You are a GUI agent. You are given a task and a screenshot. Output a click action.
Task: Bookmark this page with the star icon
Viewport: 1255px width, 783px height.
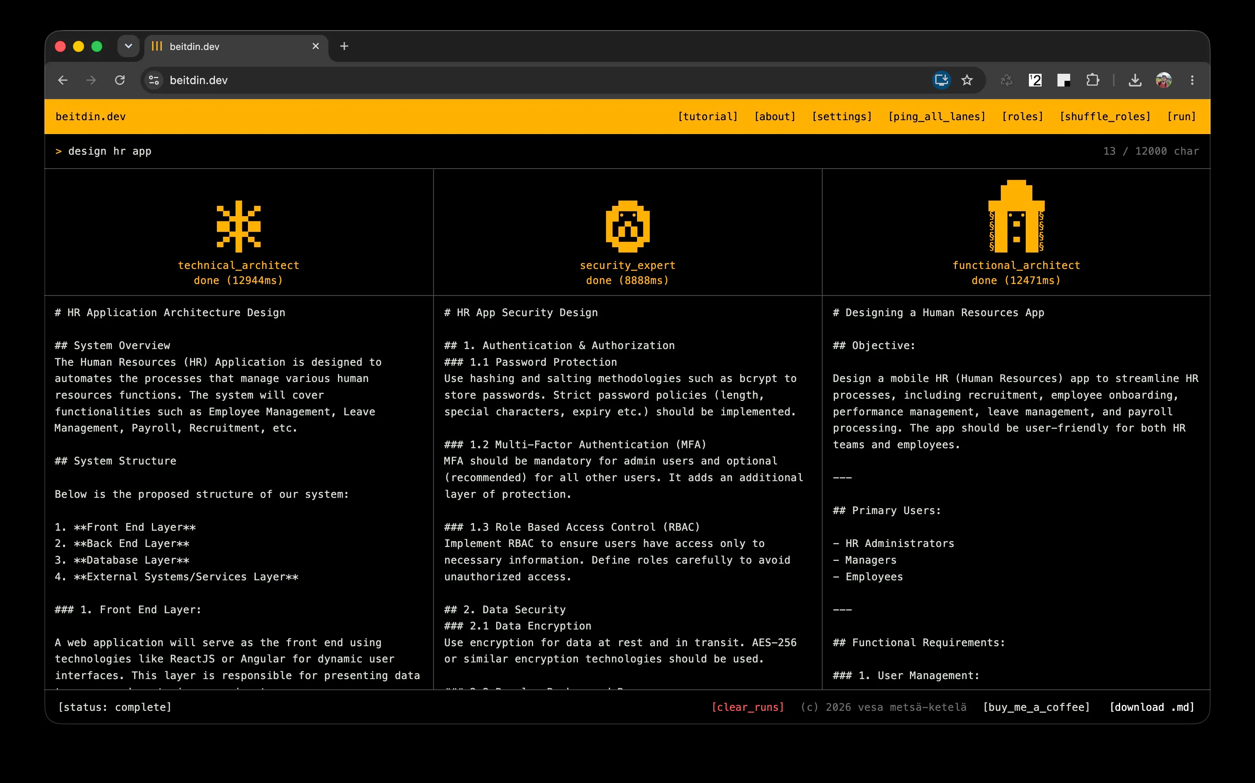(967, 80)
